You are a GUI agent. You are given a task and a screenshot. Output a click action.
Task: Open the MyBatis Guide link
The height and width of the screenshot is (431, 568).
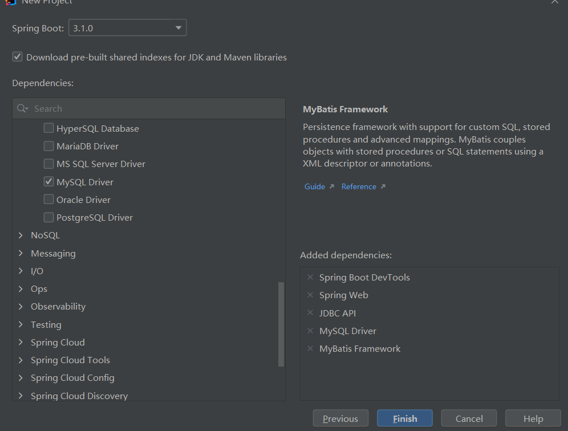click(x=315, y=186)
